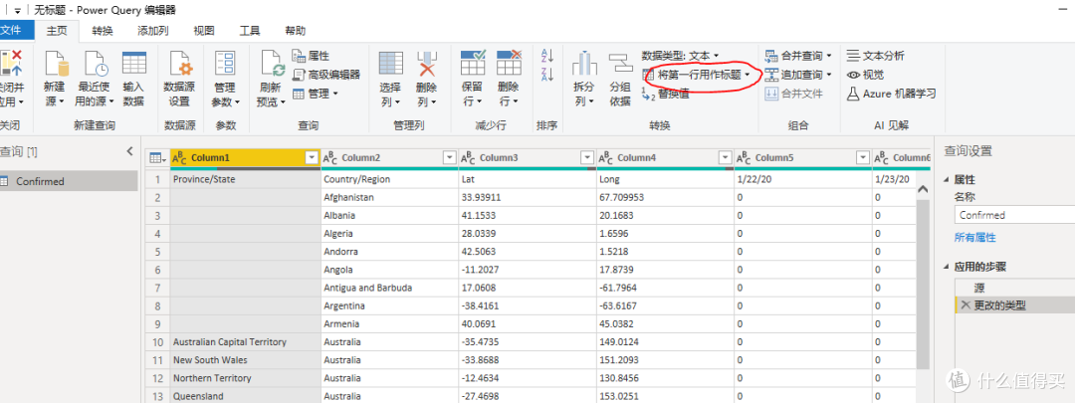
Task: Click the 149.0124 cell
Action: [666, 342]
